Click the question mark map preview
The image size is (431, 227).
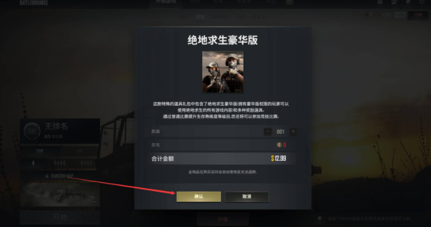60,194
